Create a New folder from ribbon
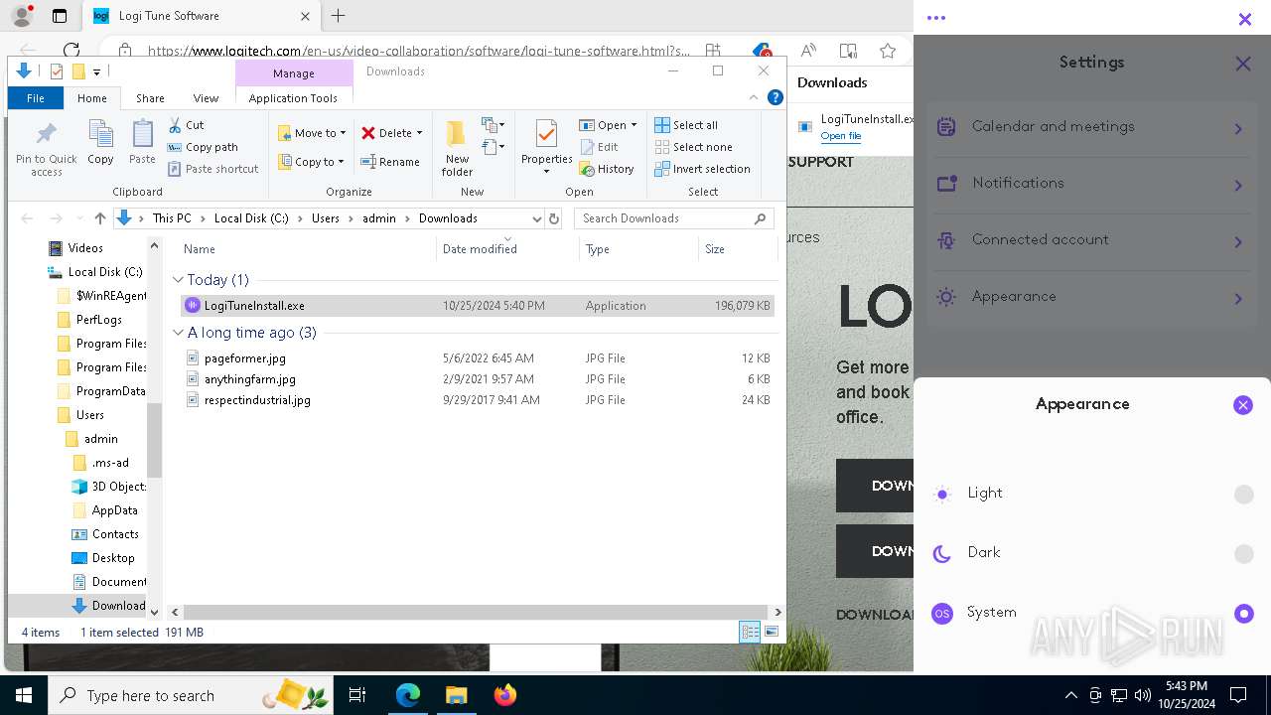 pyautogui.click(x=457, y=148)
